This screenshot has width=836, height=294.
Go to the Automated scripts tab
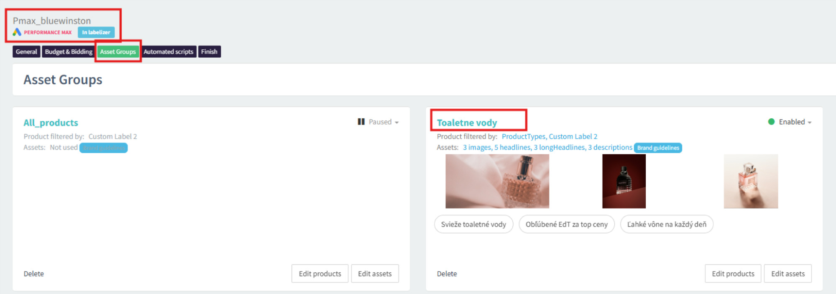coord(168,51)
